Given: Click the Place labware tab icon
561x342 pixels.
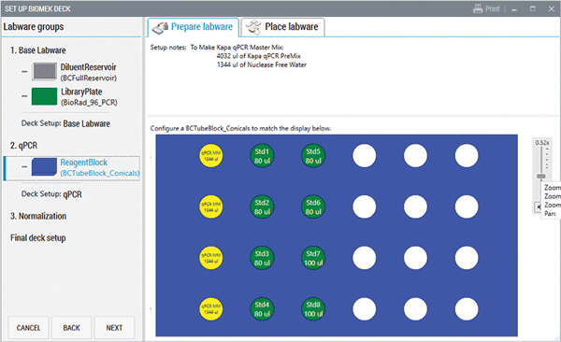Looking at the screenshot, I should [x=253, y=27].
